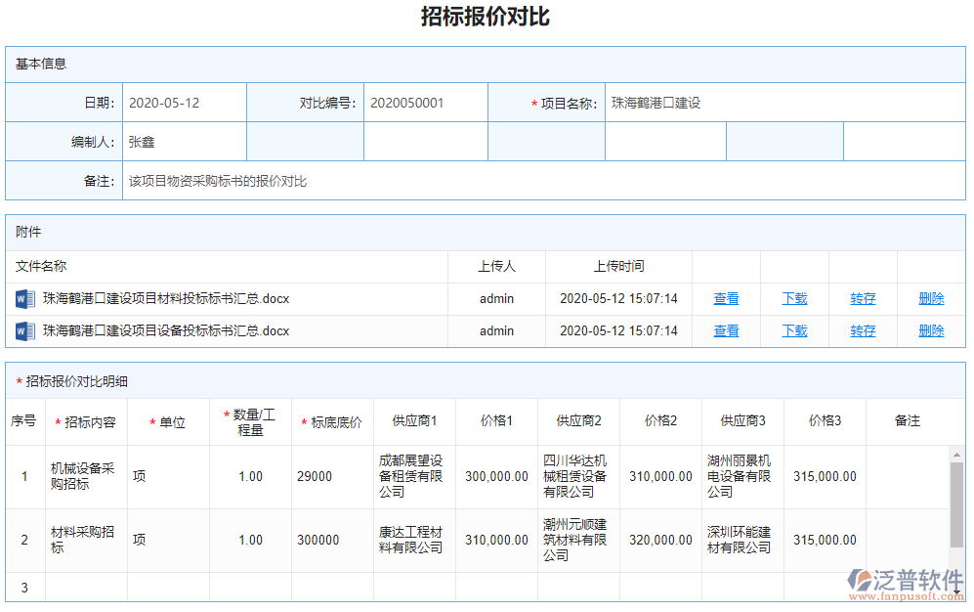
Task: 下载 the 材料投标标书汇总 attachment
Action: (x=794, y=299)
